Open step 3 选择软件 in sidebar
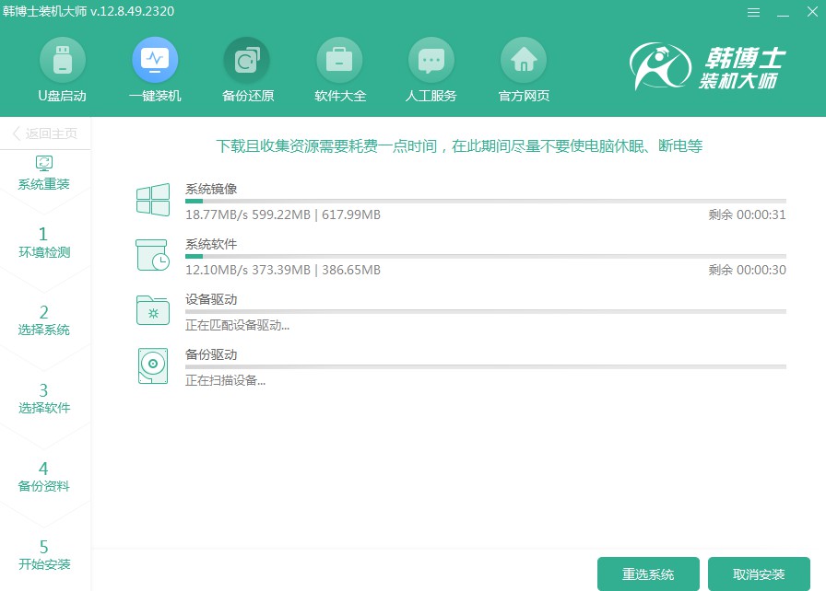 click(44, 398)
